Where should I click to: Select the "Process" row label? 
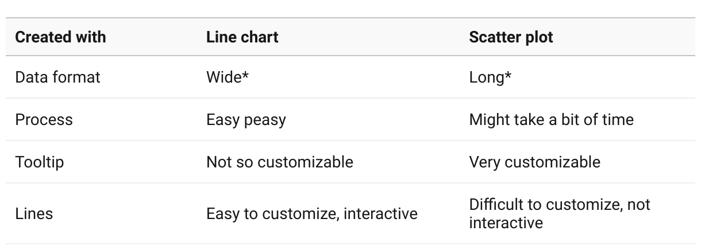tap(44, 120)
